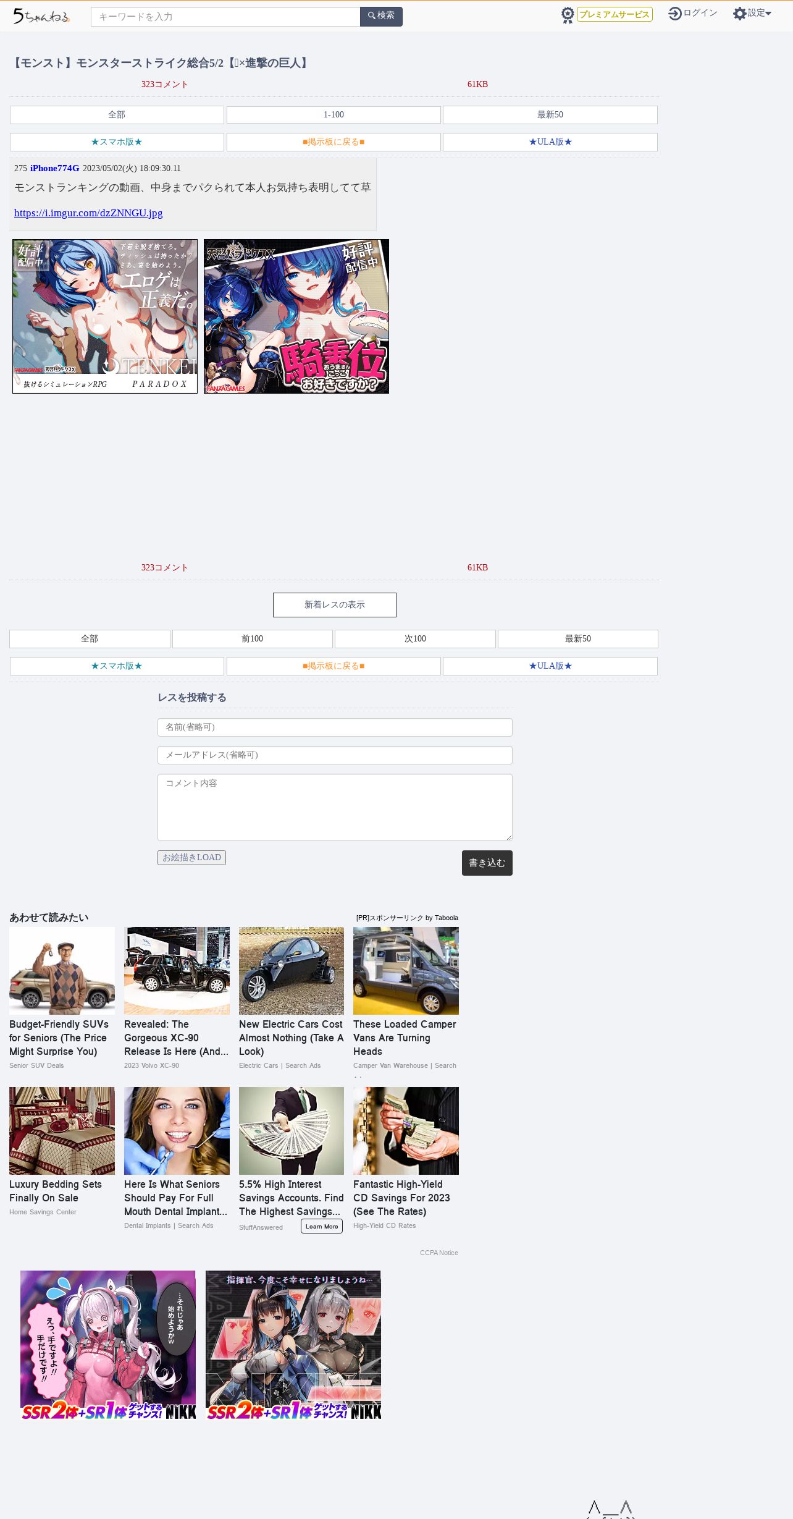Open New Electric Cars article thumbnail
The width and height of the screenshot is (793, 1519).
(292, 971)
